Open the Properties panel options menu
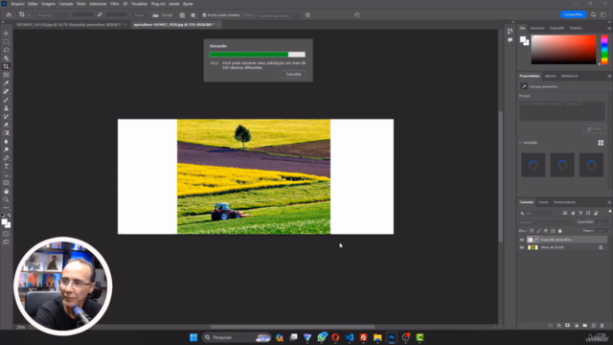 click(x=609, y=76)
